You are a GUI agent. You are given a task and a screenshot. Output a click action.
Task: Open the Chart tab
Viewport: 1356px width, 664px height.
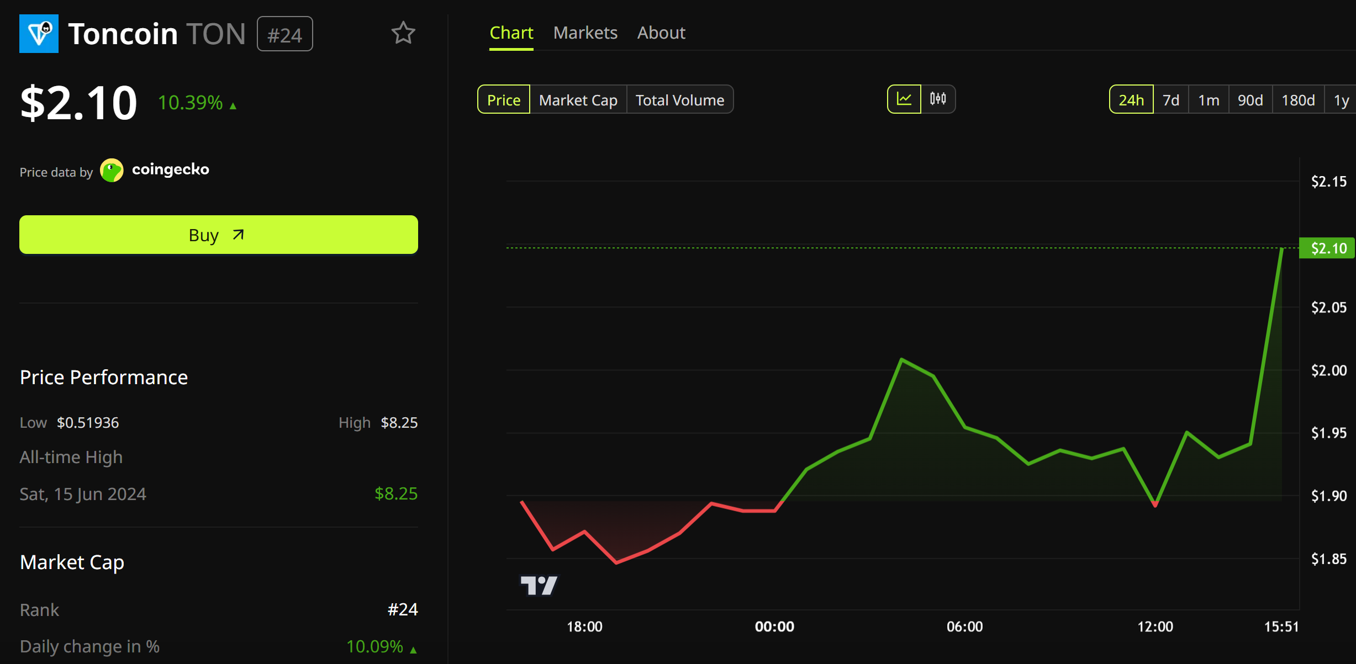point(511,33)
